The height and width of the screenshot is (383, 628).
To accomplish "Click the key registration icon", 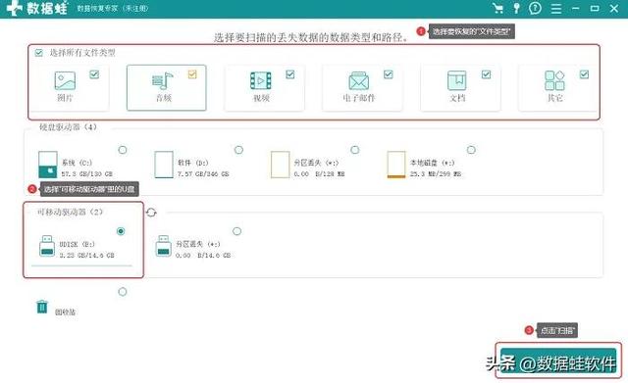I will 517,9.
